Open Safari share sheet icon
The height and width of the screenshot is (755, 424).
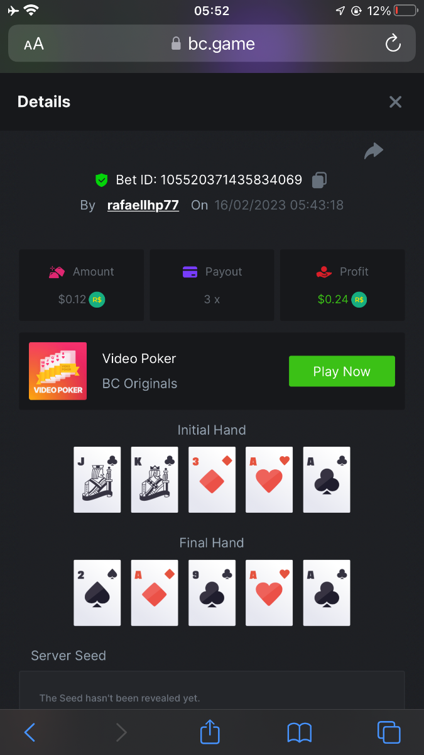click(210, 732)
